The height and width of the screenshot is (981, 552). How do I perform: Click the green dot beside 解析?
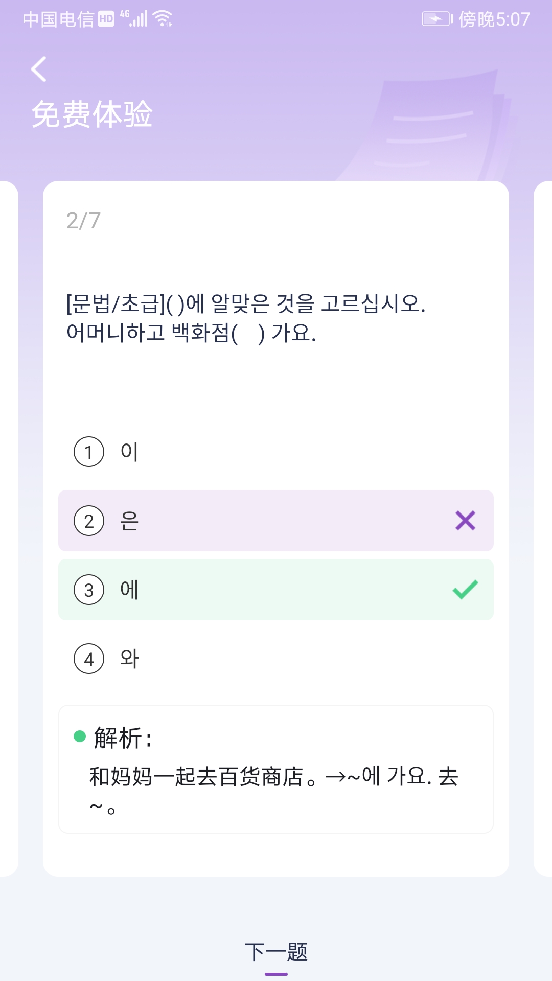80,736
